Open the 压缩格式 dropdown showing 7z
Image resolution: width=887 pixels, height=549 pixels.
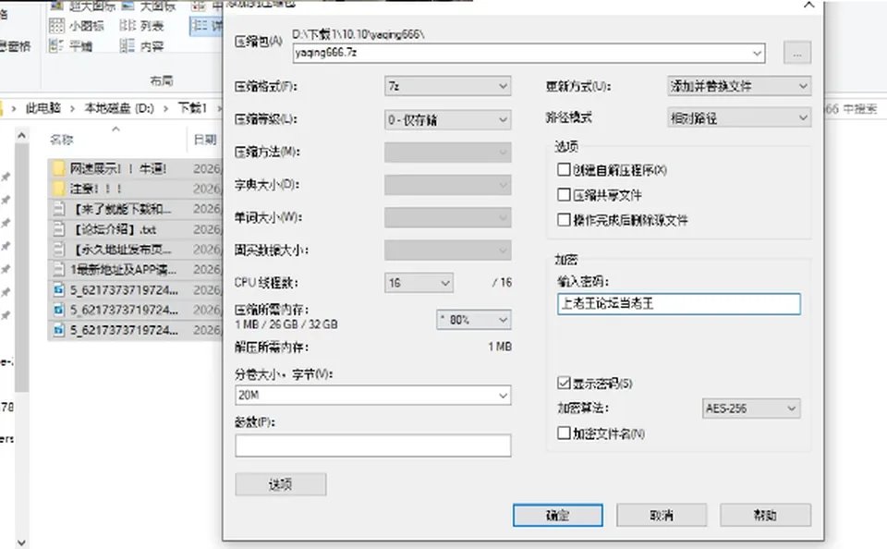447,86
